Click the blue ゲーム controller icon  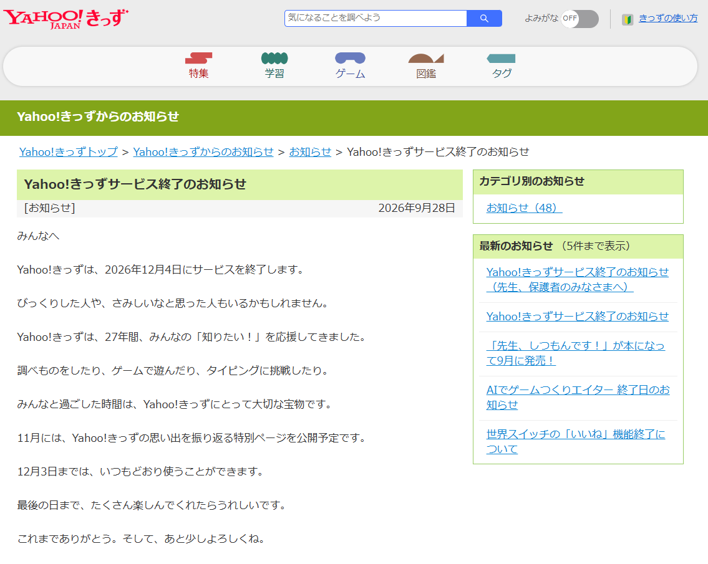coord(351,58)
